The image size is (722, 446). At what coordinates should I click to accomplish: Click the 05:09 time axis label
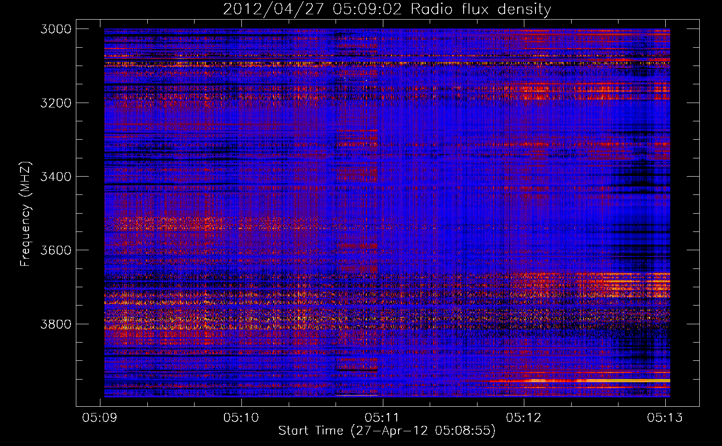[100, 417]
